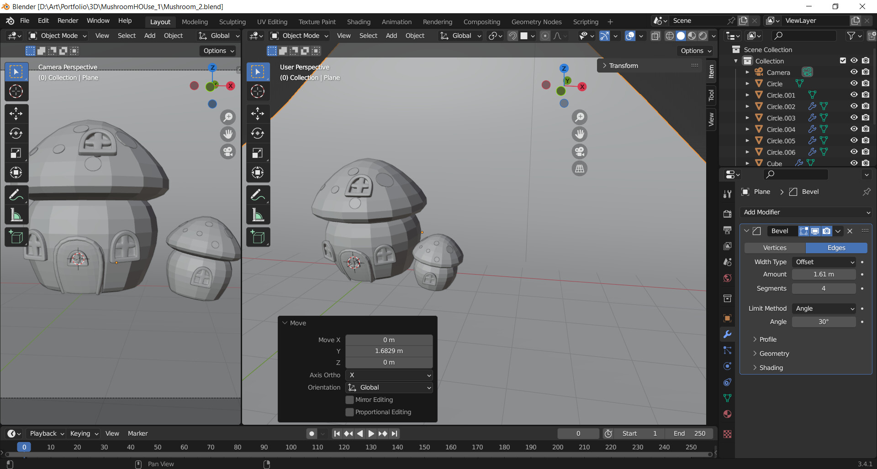The image size is (877, 469).
Task: Open the Add Modifier dropdown
Action: (x=806, y=212)
